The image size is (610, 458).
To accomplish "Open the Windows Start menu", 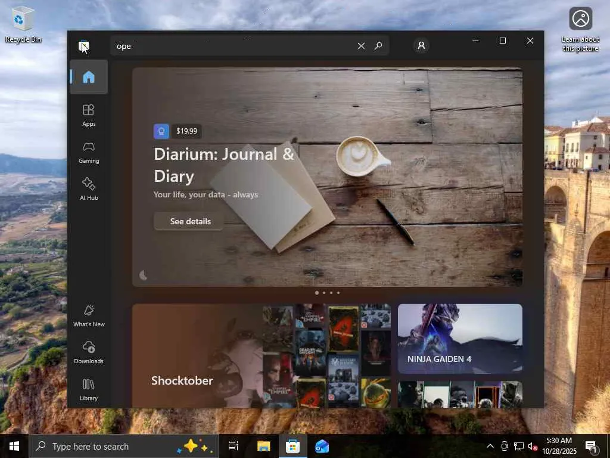I will tap(14, 446).
